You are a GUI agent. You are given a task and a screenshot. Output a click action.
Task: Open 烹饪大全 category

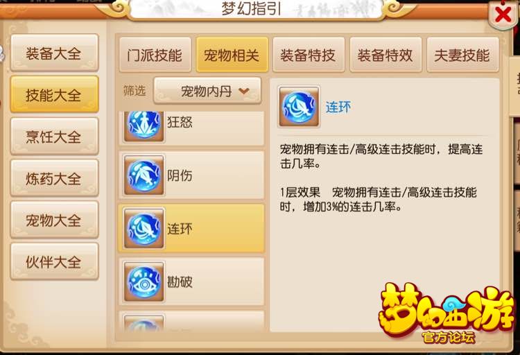54,137
